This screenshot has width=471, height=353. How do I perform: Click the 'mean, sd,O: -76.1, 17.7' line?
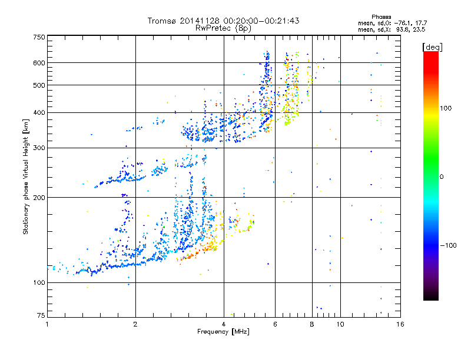pyautogui.click(x=392, y=23)
